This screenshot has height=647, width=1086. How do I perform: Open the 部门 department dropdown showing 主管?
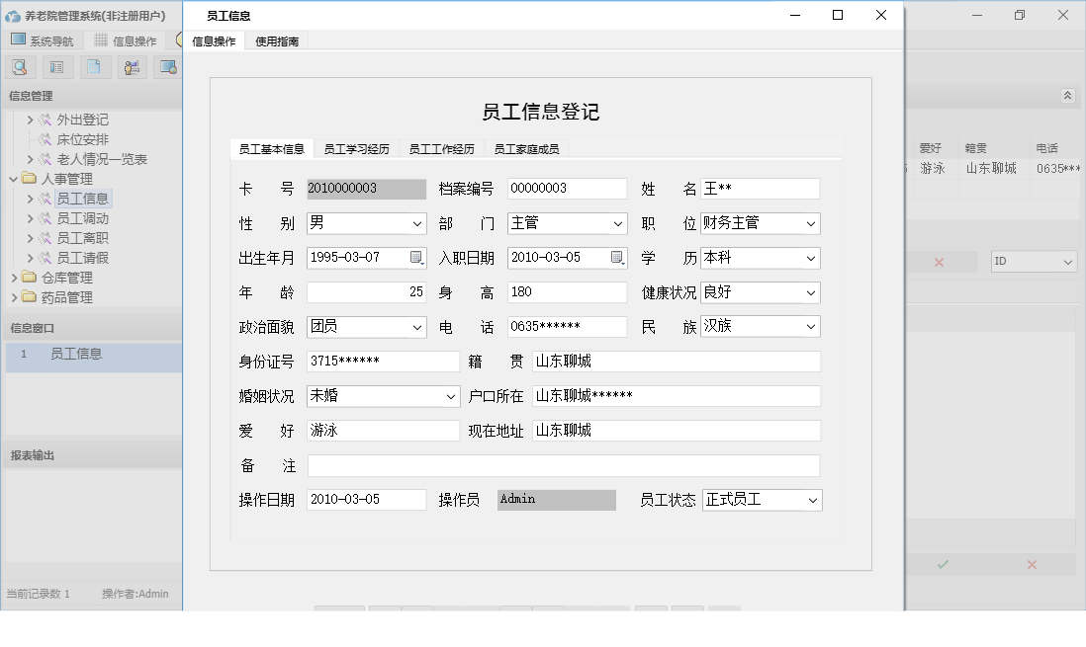point(618,223)
